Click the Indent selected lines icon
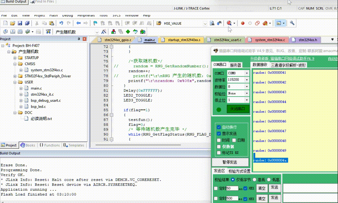Viewport: 338px width, 203px height. coord(127,23)
